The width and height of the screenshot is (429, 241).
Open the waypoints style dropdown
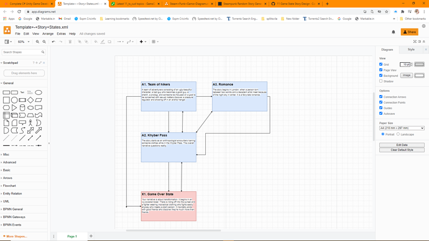[x=130, y=42]
